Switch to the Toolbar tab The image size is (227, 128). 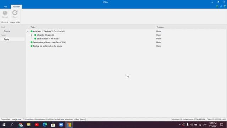tap(16, 7)
